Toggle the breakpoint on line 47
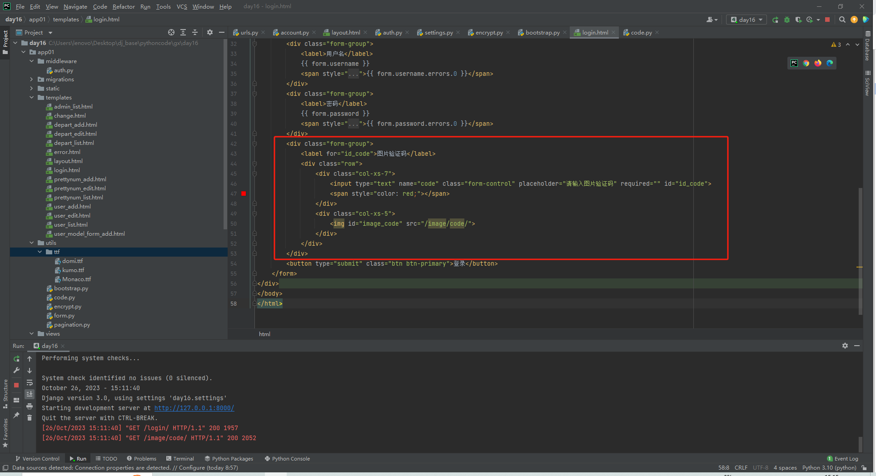 244,194
